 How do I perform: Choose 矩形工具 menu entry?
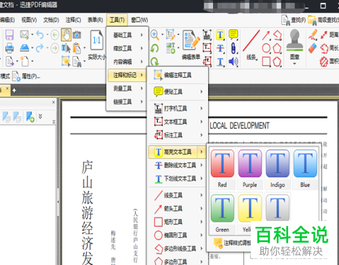coord(178,222)
